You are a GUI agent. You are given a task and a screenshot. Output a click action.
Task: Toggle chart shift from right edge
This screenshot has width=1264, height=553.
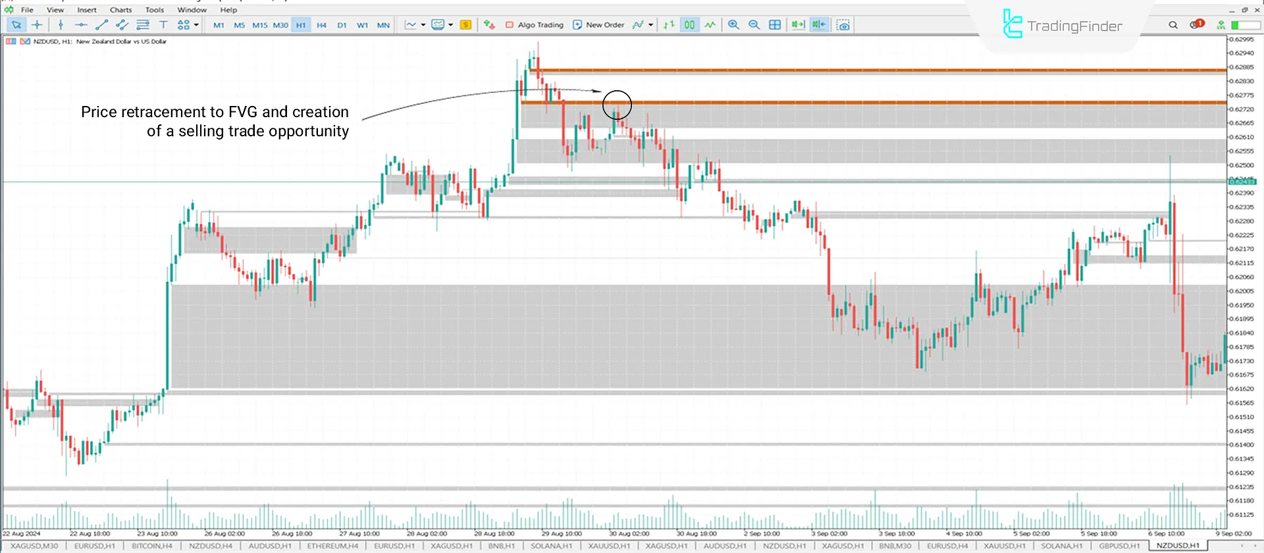click(818, 25)
